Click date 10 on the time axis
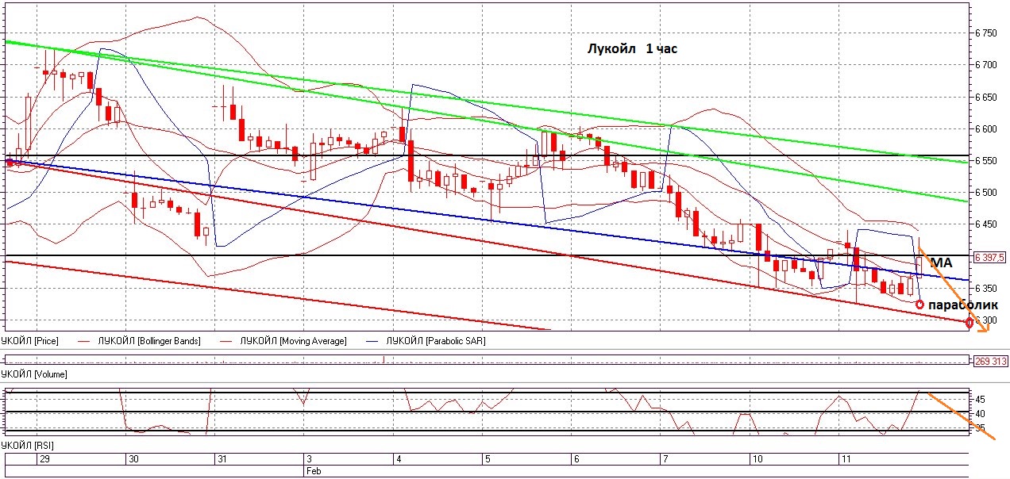The width and height of the screenshot is (1010, 479). (757, 459)
